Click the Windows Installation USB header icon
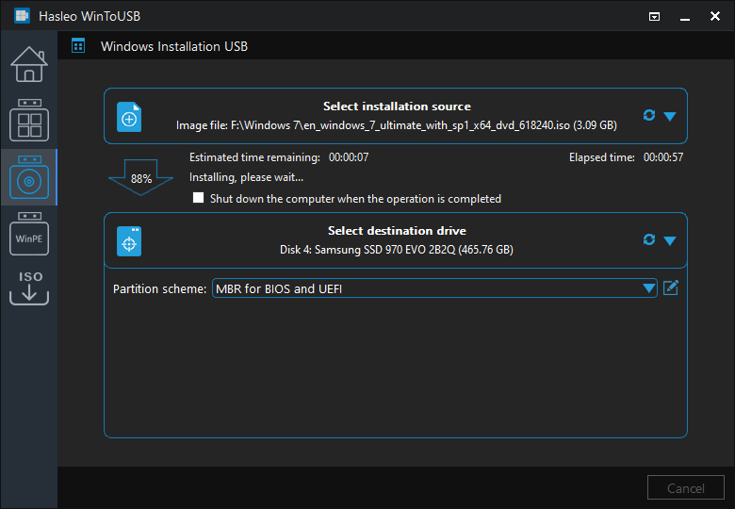Viewport: 735px width, 509px height. [x=78, y=46]
